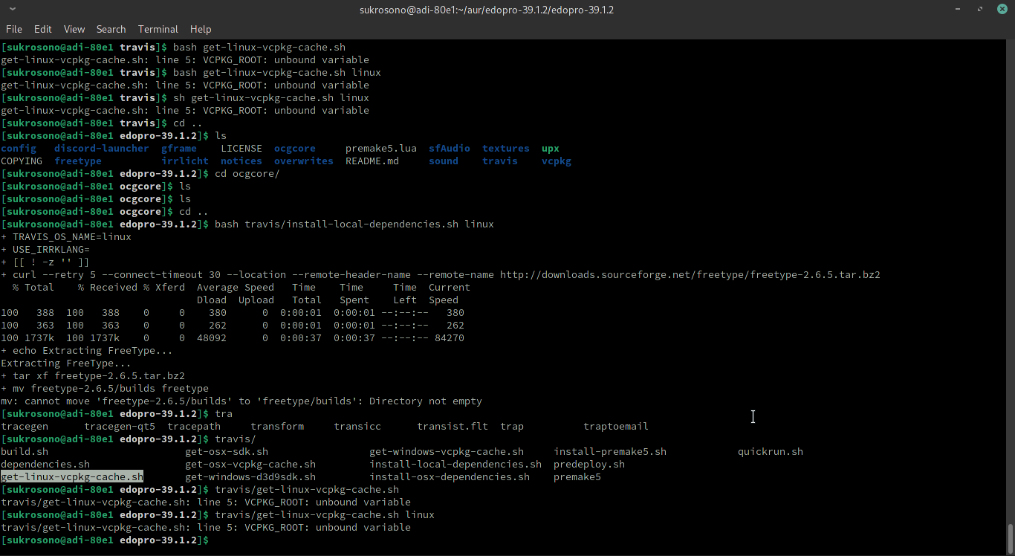Expand the window options chevron at top-left
The width and height of the screenshot is (1015, 556).
tap(10, 10)
